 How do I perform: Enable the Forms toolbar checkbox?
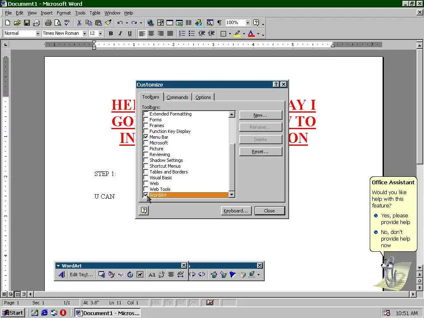tap(146, 120)
